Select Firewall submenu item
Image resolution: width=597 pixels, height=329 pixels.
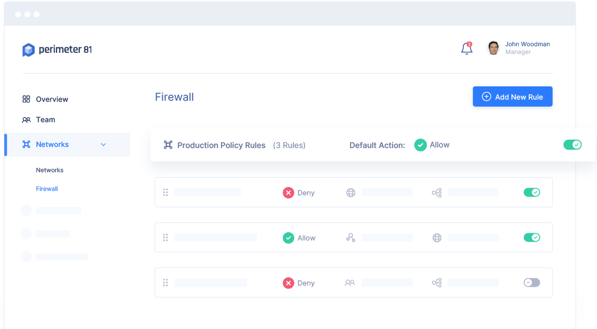click(x=47, y=189)
